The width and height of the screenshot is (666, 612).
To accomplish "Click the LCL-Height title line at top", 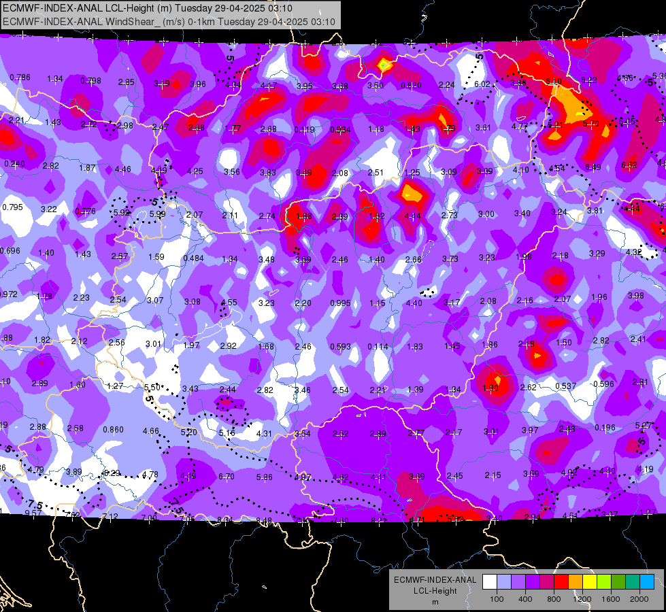I will click(x=148, y=8).
